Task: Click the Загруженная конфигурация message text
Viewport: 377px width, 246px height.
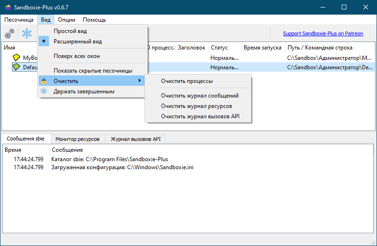Action: 122,167
